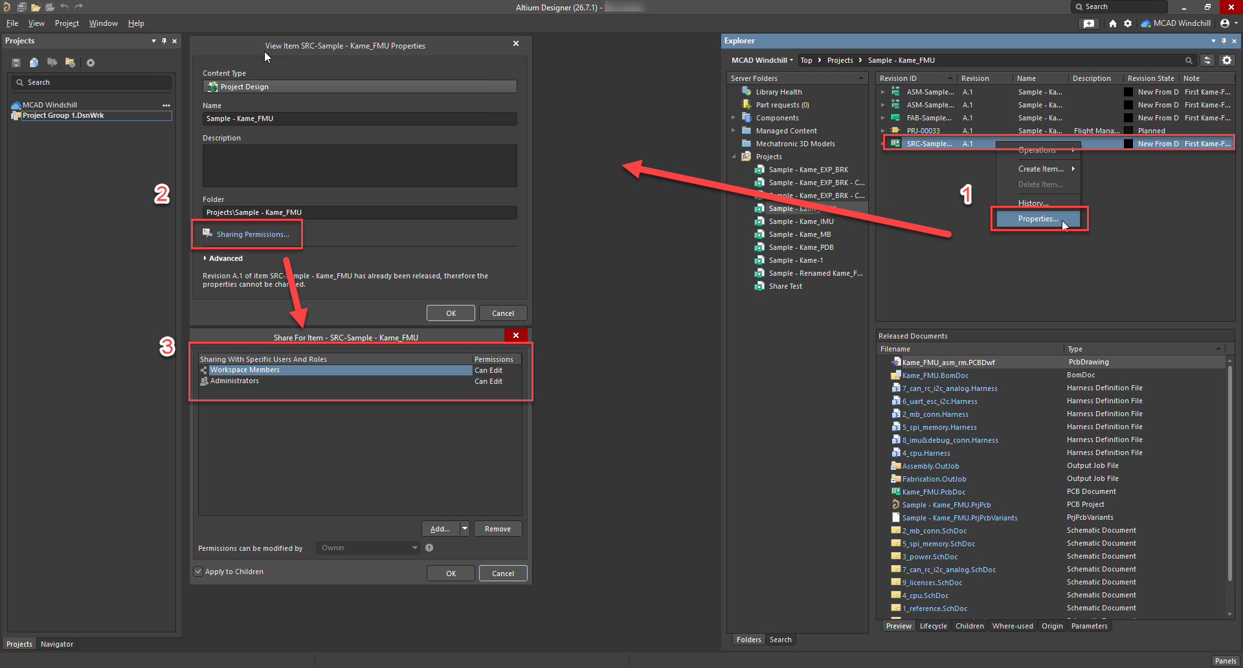Click the MCAD Windchill cloud icon in the top bar
Screen dimensions: 1243x668
pyautogui.click(x=1146, y=23)
